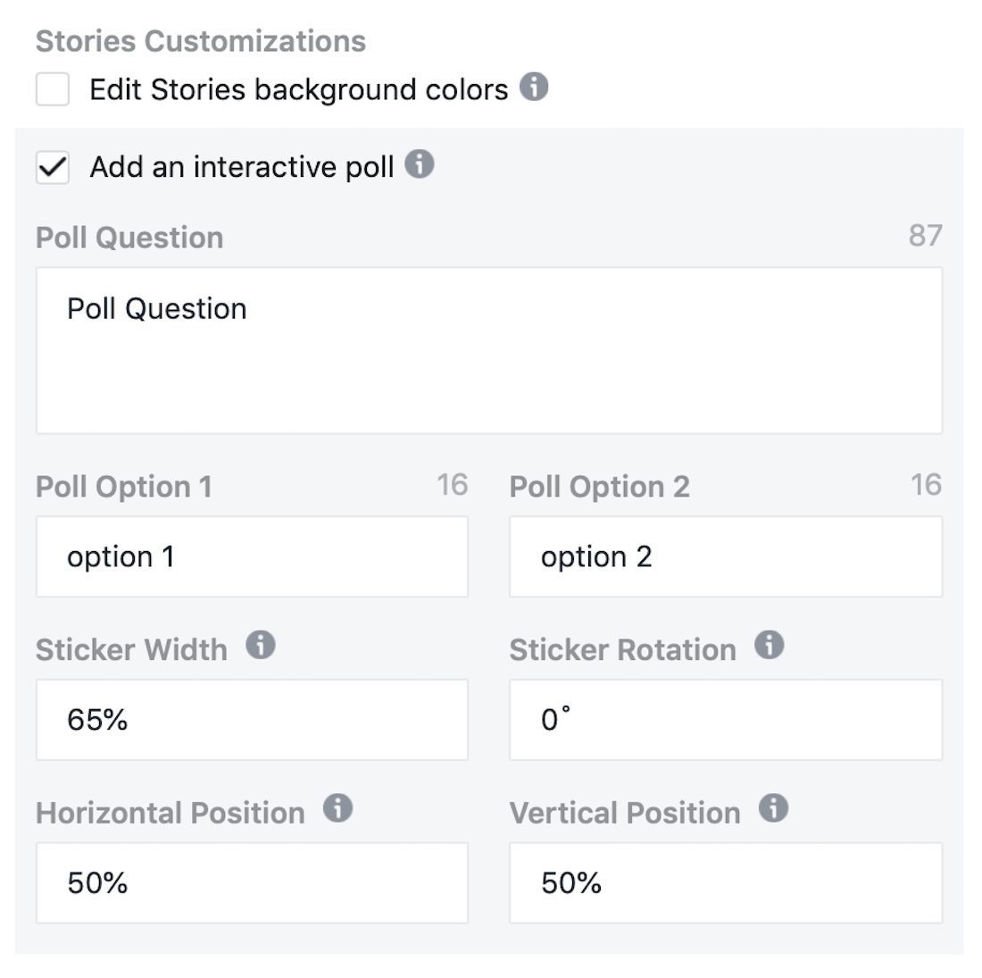The width and height of the screenshot is (982, 978).
Task: Click the Sticker Width 65% field
Action: (251, 719)
